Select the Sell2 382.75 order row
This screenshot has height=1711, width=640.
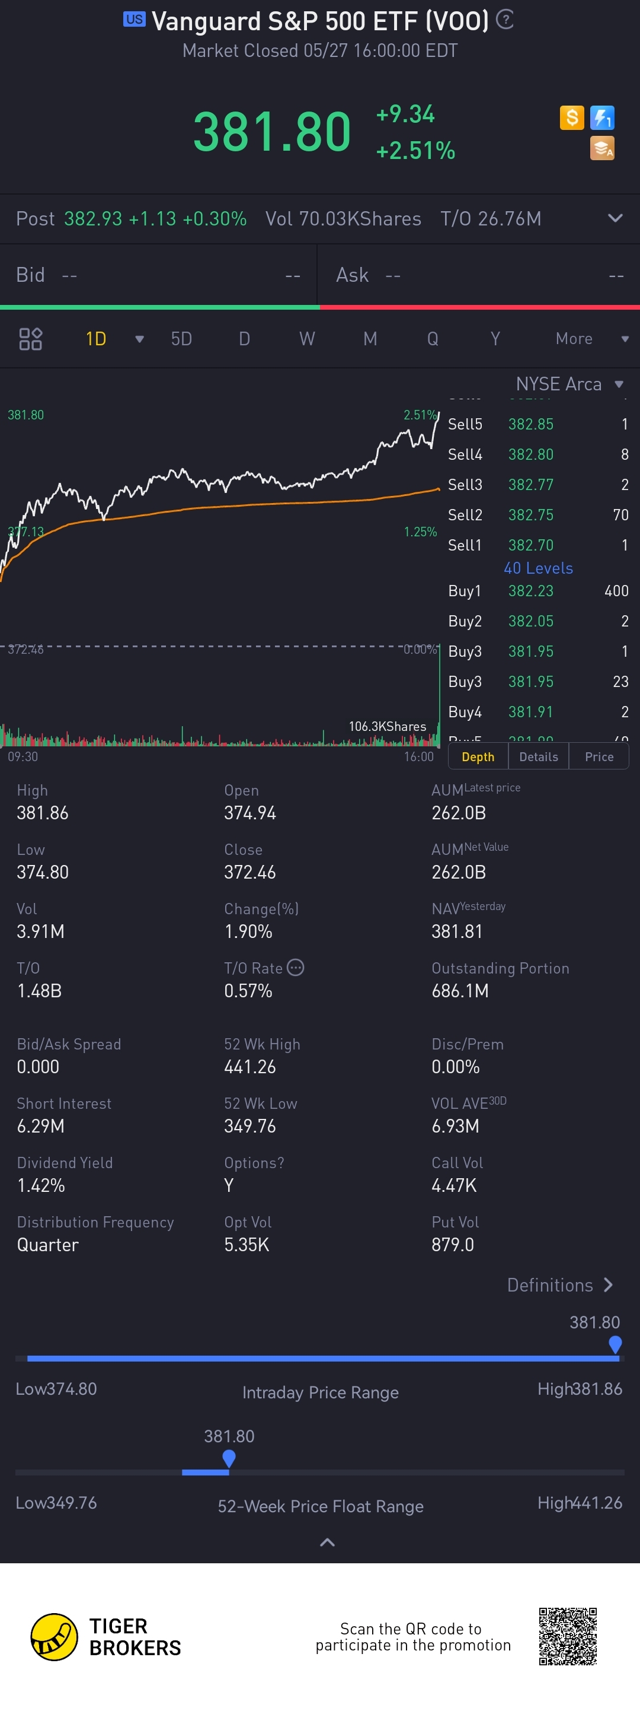coord(538,515)
